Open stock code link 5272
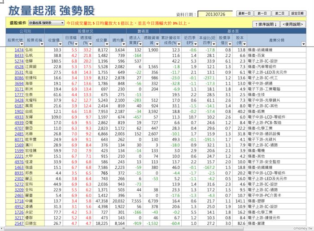This screenshot has width=314, height=231. [19, 184]
